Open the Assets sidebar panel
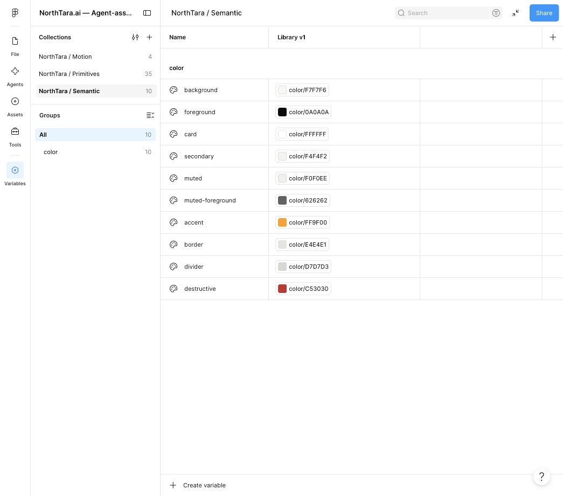Viewport: 563px width, 496px height. tap(15, 107)
